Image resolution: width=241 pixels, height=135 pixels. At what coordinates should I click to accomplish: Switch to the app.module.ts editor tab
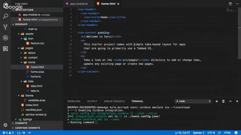pos(79,4)
